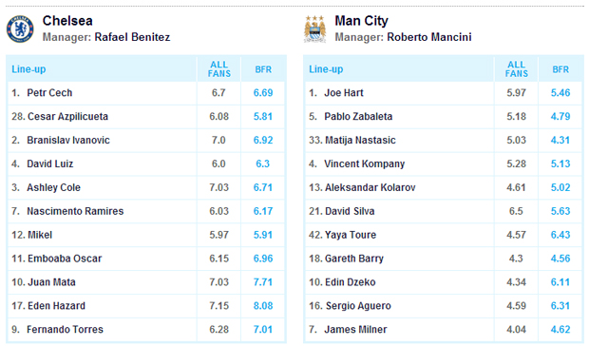This screenshot has height=346, width=589.
Task: Sort Man City table by BFR header
Action: (560, 69)
